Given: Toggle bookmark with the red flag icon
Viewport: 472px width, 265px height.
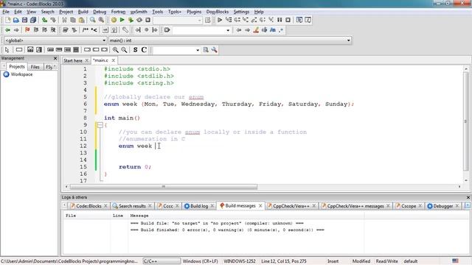Looking at the screenshot, I should (27, 30).
